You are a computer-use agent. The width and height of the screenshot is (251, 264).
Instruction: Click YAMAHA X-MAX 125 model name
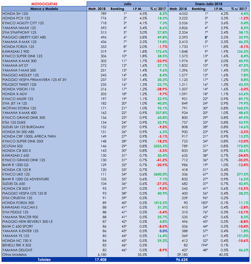pos(20,42)
